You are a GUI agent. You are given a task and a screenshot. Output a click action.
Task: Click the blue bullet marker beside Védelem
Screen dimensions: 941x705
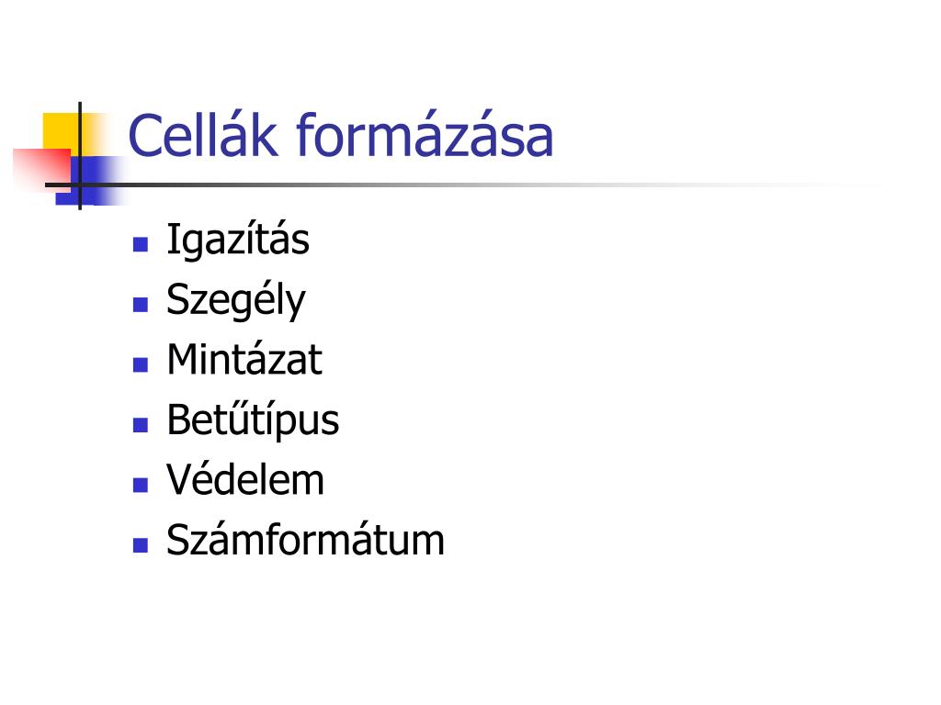[141, 485]
